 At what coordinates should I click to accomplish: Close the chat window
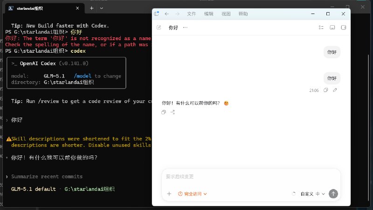(343, 14)
